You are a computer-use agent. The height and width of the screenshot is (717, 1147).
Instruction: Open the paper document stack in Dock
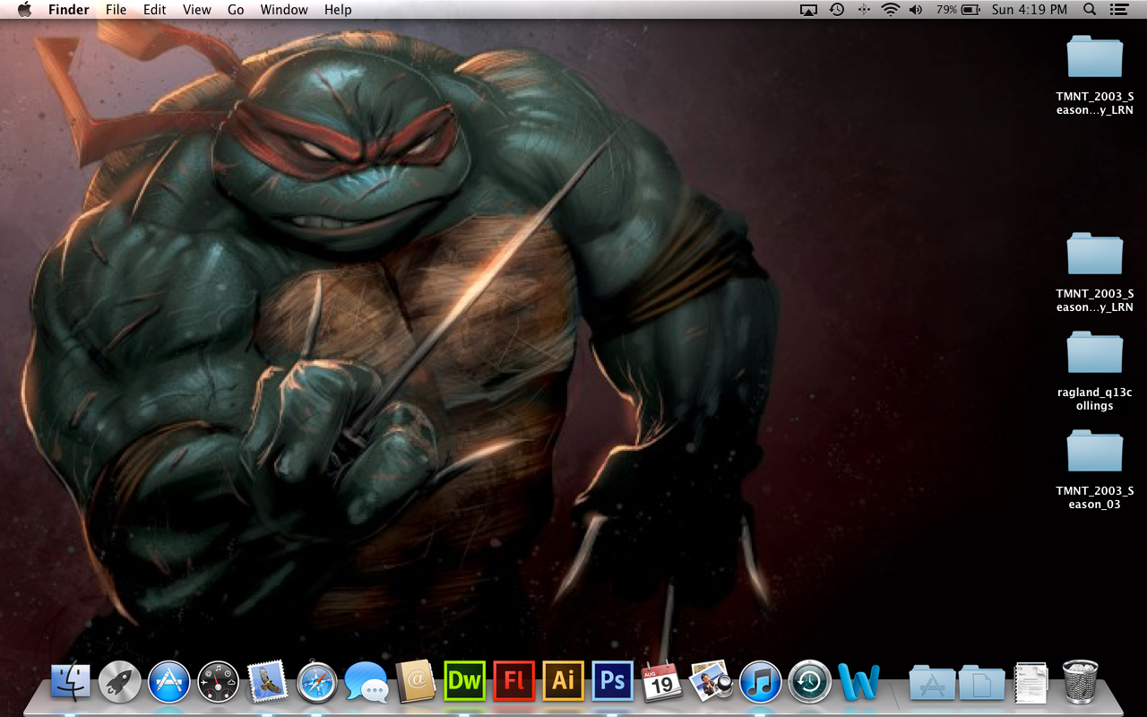[x=1031, y=683]
